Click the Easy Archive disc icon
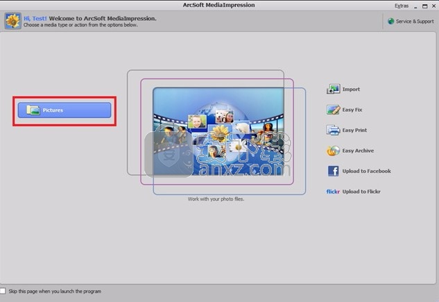 (x=333, y=151)
